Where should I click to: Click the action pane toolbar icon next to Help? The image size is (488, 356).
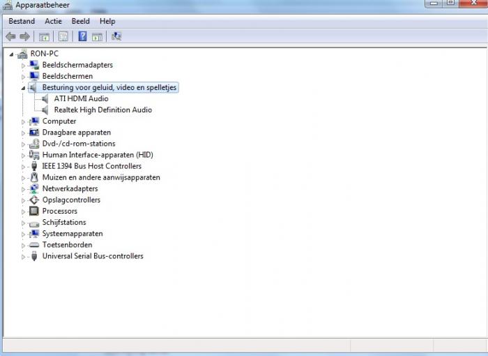[x=97, y=37]
